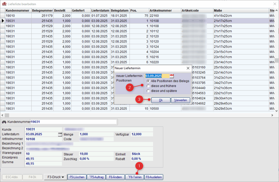Click the F5-Löschen button

(x=77, y=177)
